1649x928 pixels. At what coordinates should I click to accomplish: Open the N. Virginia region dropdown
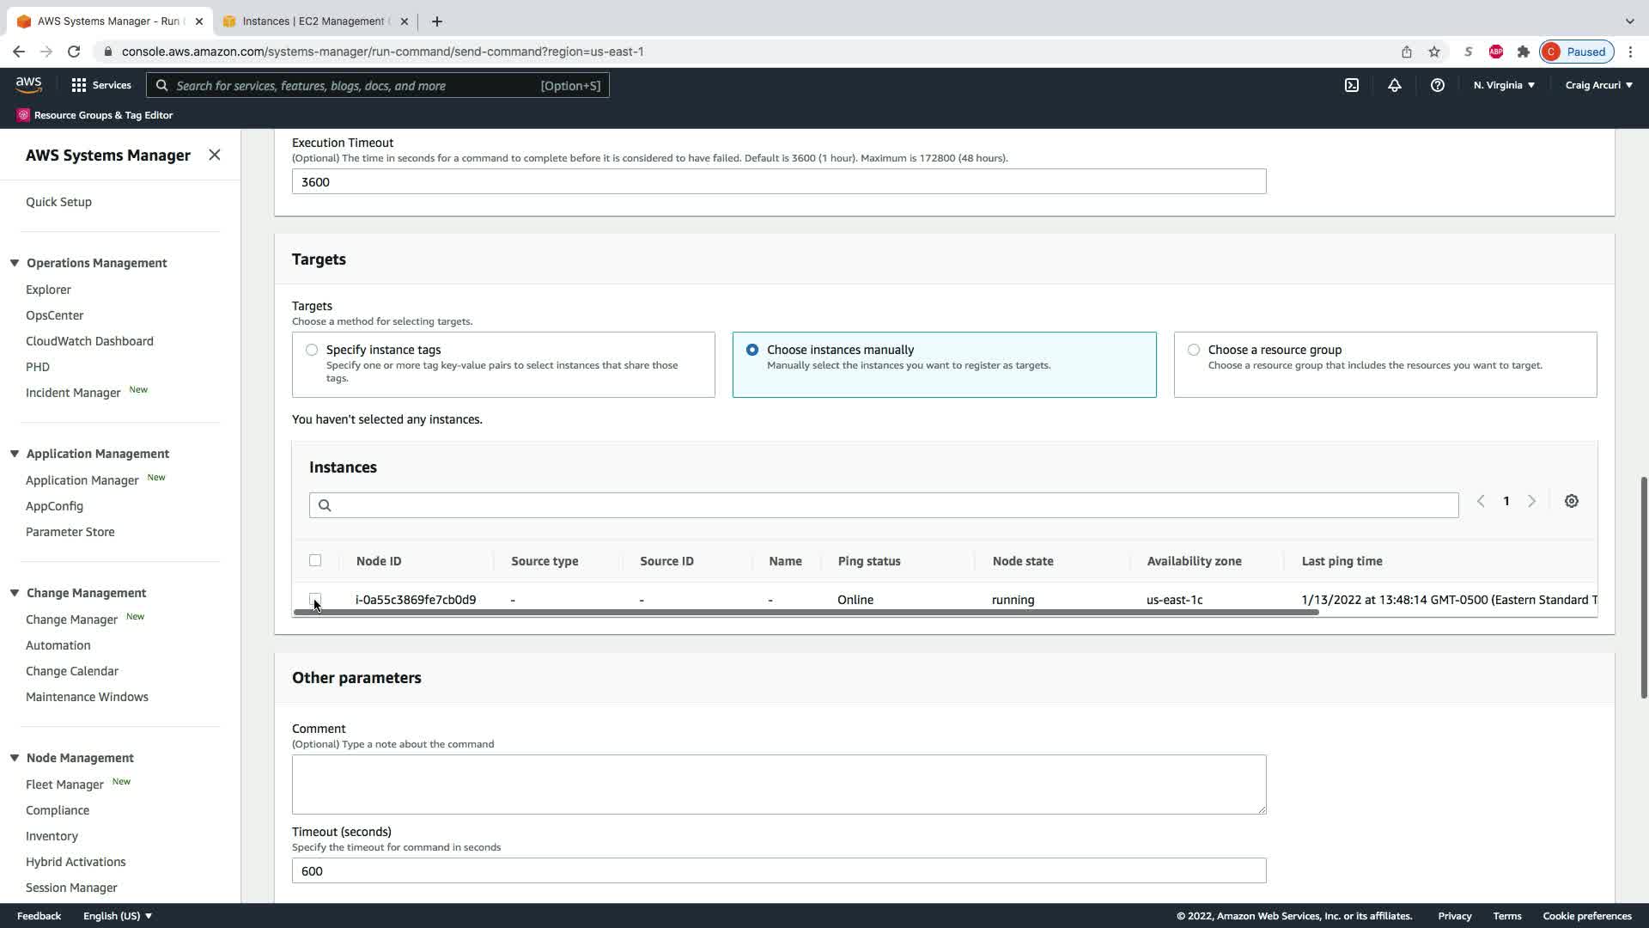1504,85
